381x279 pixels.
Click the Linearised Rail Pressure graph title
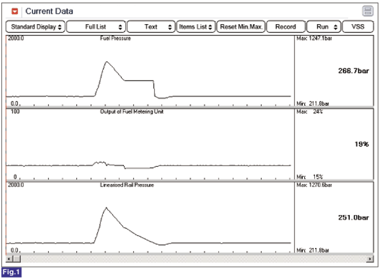click(127, 185)
